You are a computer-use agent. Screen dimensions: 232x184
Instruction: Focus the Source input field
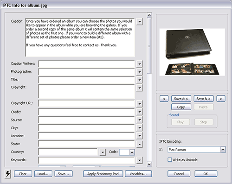(86, 120)
